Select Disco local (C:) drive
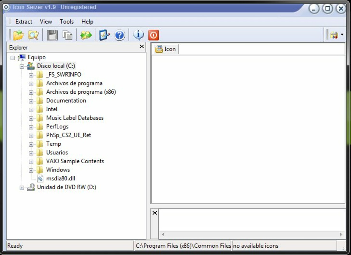This screenshot has width=351, height=255. point(56,66)
